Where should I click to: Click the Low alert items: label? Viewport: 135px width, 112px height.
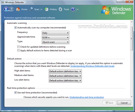[x=22, y=80]
